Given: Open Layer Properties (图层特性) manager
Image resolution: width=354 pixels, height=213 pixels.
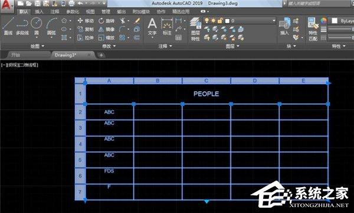Looking at the screenshot, I should (x=195, y=29).
